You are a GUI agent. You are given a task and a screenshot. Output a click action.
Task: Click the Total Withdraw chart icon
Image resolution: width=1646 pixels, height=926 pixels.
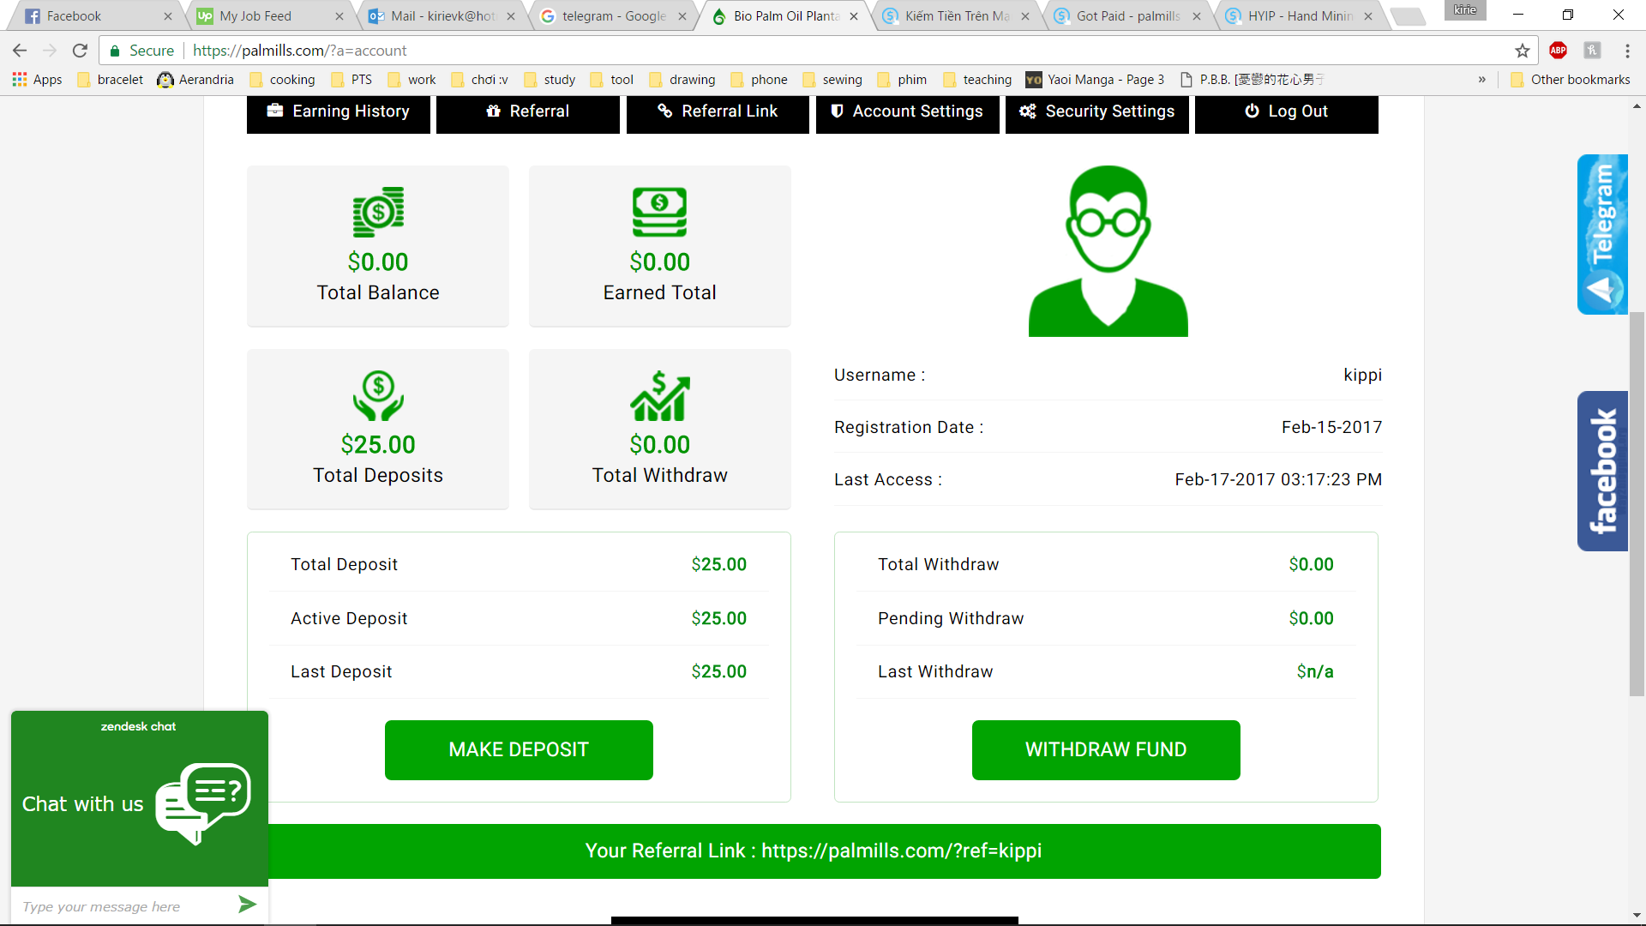tap(659, 395)
